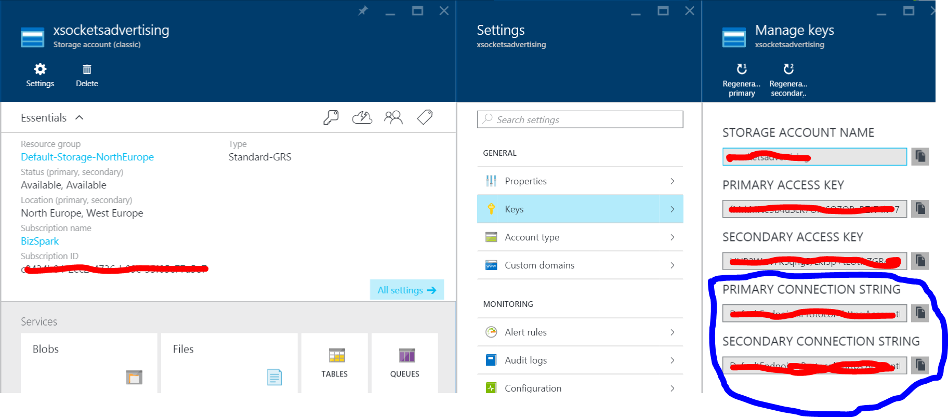Image resolution: width=948 pixels, height=417 pixels.
Task: Click the Settings gear icon
Action: click(x=40, y=70)
